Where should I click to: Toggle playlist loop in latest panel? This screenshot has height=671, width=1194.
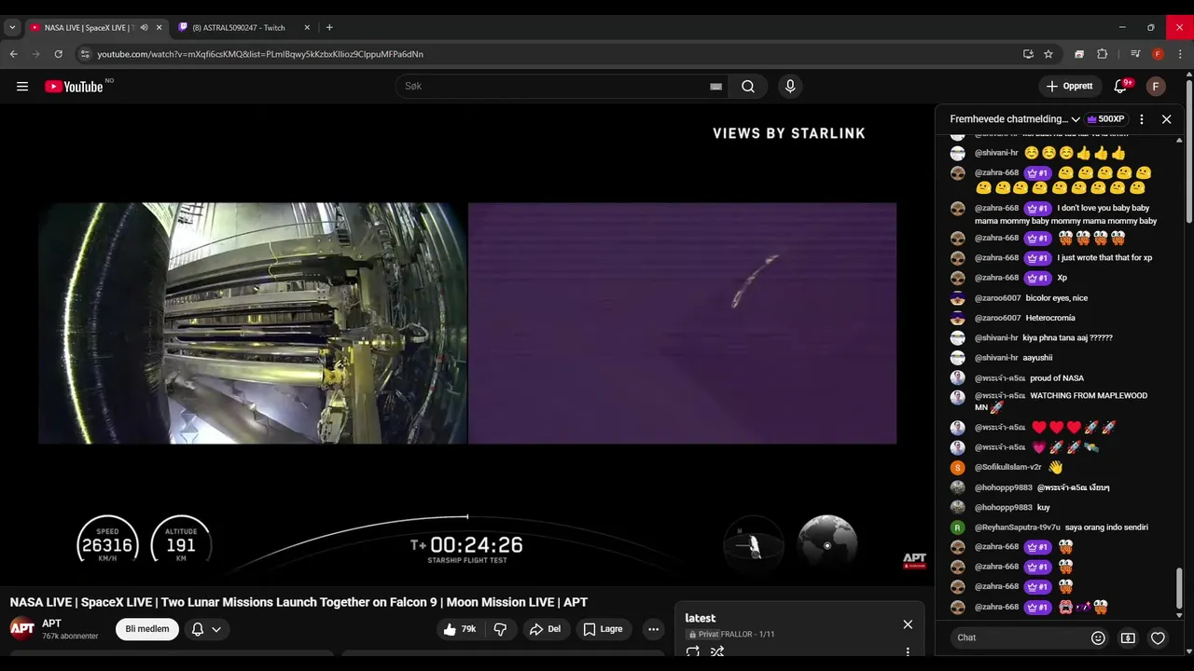[693, 652]
